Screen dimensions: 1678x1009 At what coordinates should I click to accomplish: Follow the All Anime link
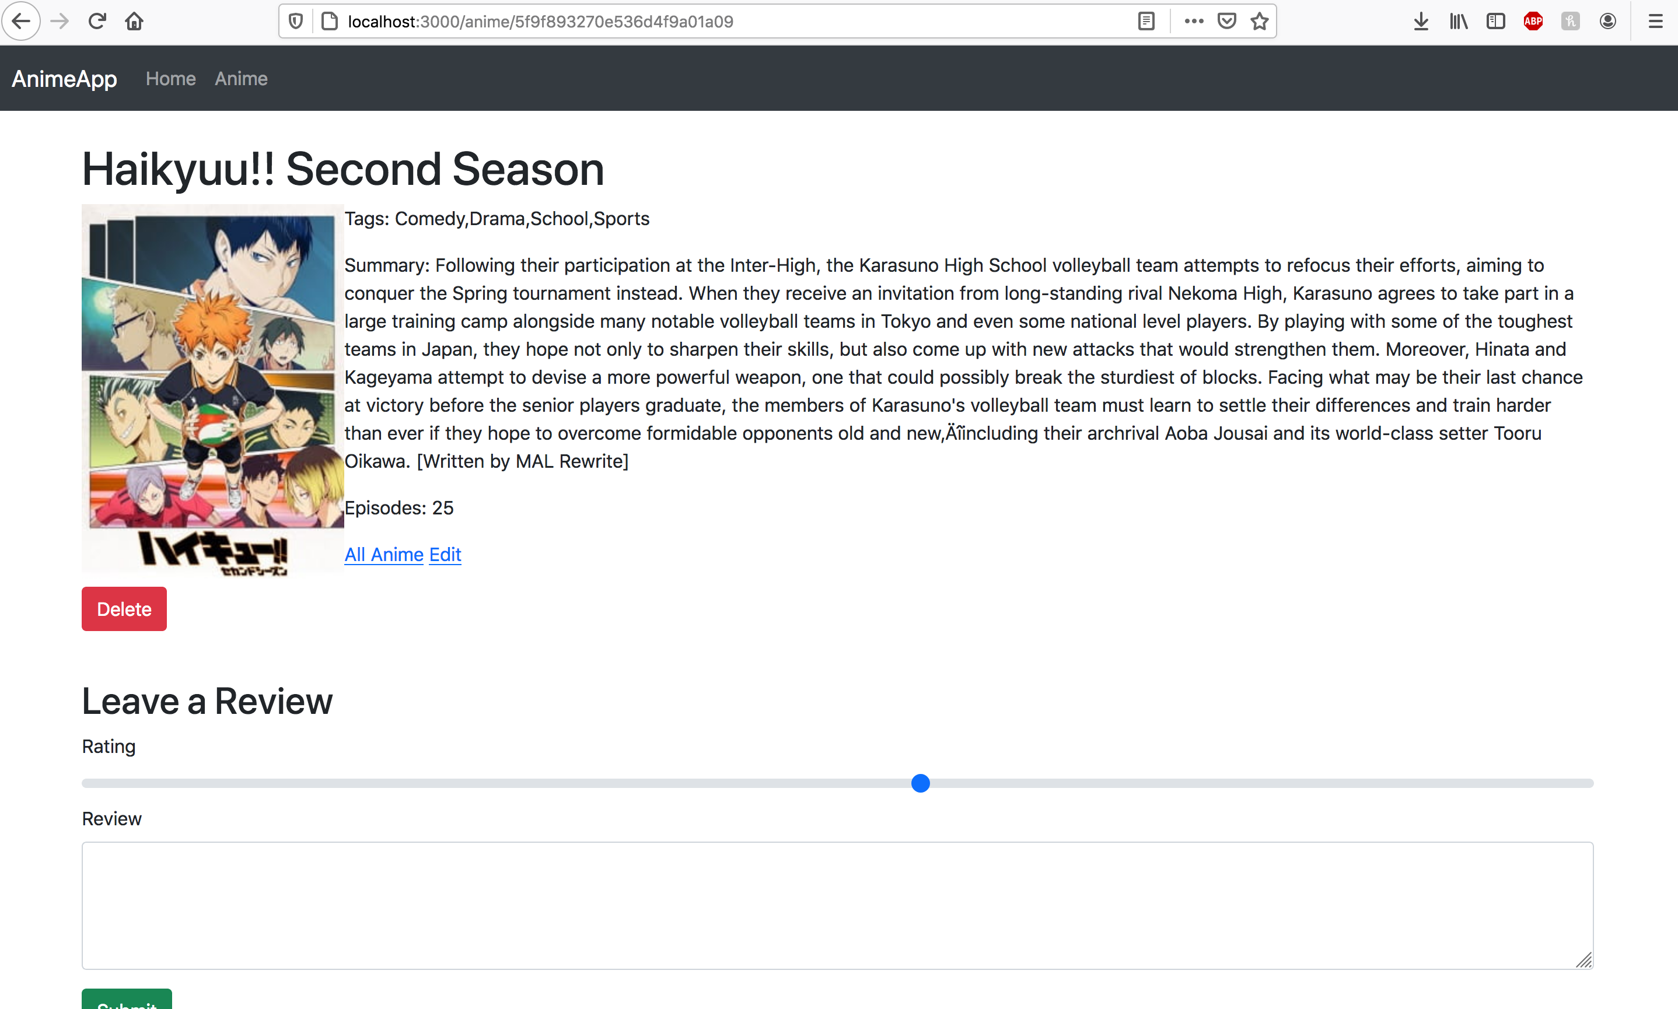tap(384, 555)
